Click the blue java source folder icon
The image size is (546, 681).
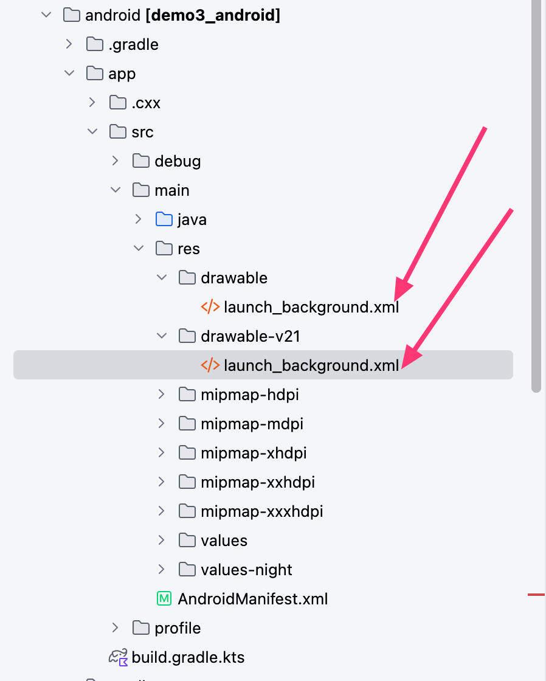coord(164,220)
